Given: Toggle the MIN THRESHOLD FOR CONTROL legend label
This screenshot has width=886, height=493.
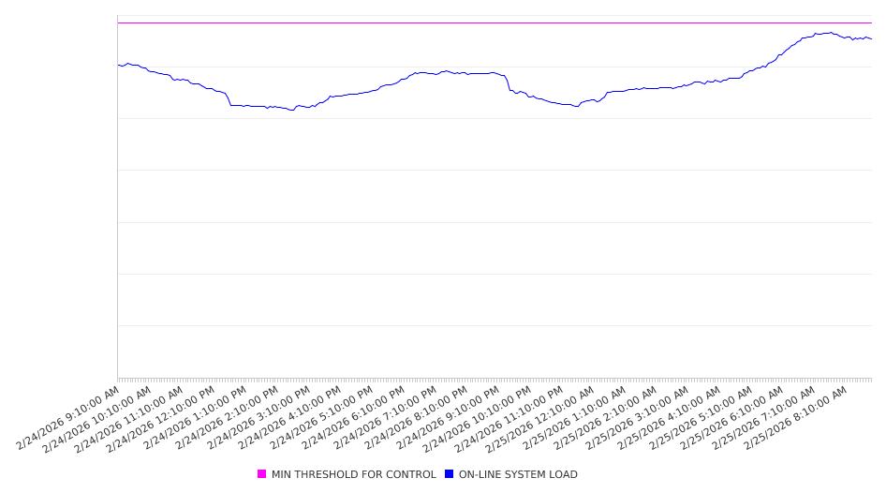Looking at the screenshot, I should [353, 474].
